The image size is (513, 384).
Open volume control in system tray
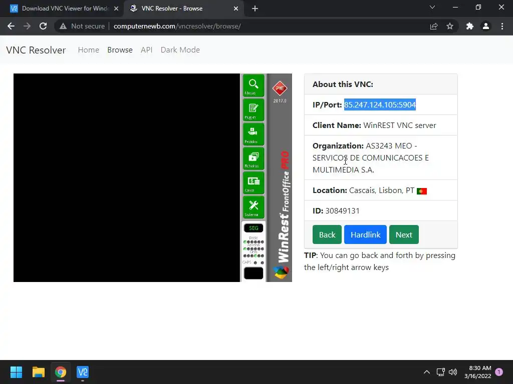(x=453, y=372)
